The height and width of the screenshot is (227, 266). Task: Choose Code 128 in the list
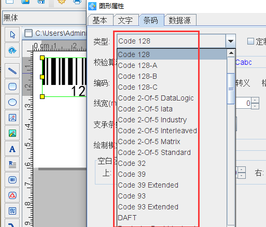(x=172, y=54)
